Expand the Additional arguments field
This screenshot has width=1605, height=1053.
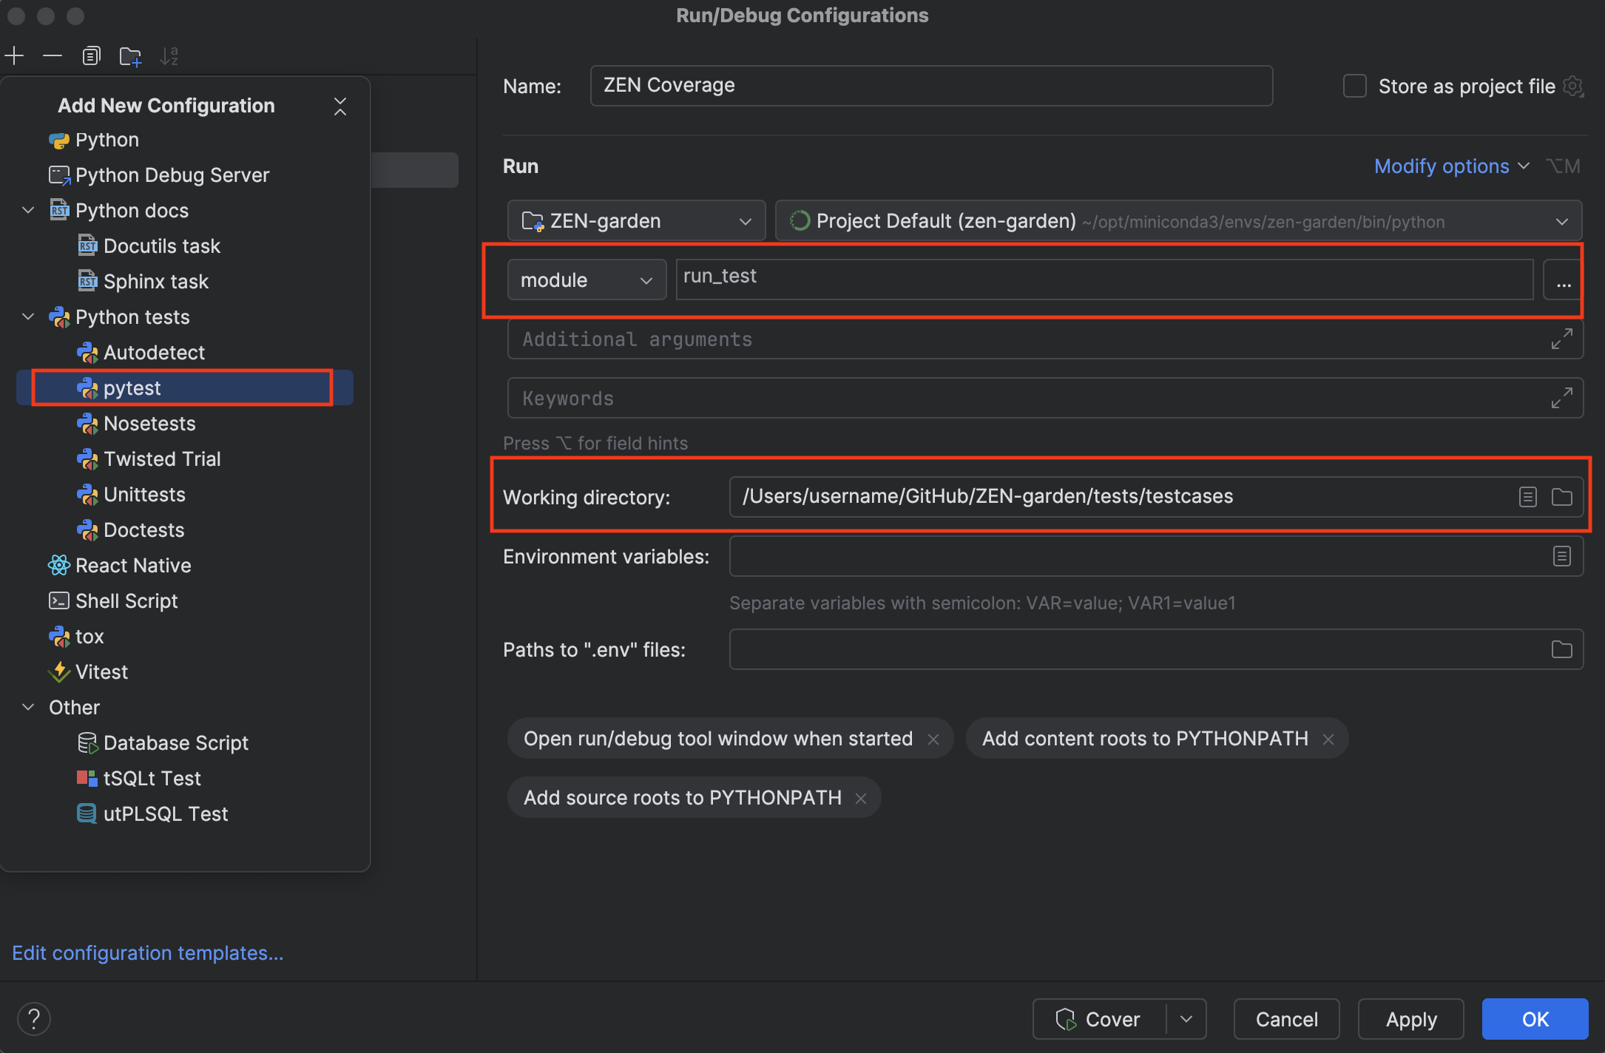[x=1561, y=339]
